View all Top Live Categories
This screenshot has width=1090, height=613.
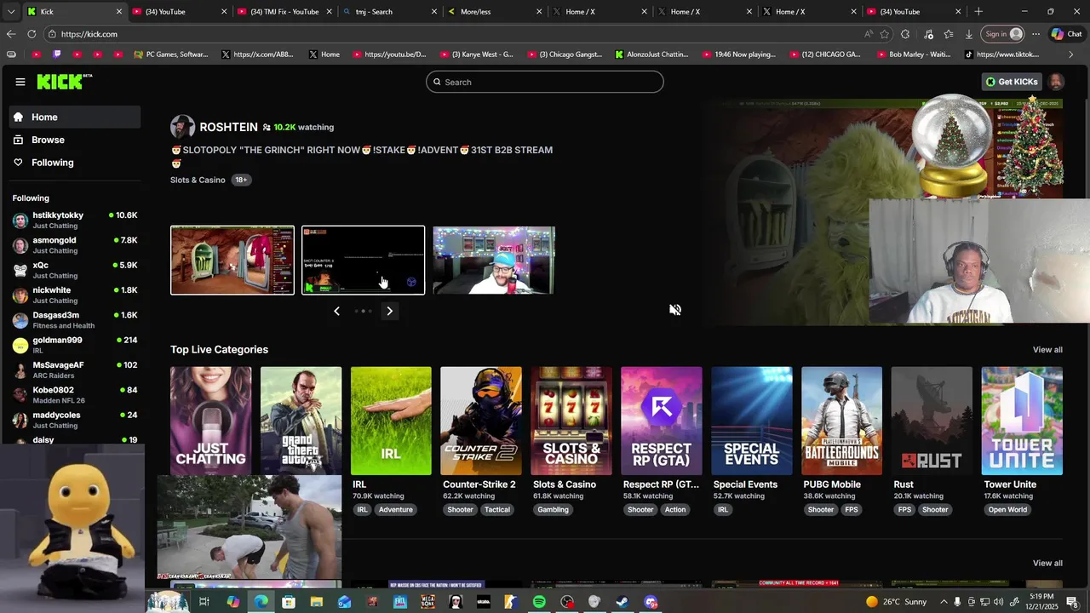[x=1047, y=350]
